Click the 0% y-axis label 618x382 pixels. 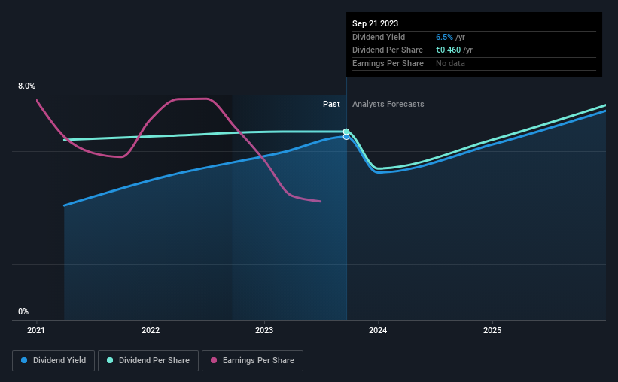coord(23,311)
